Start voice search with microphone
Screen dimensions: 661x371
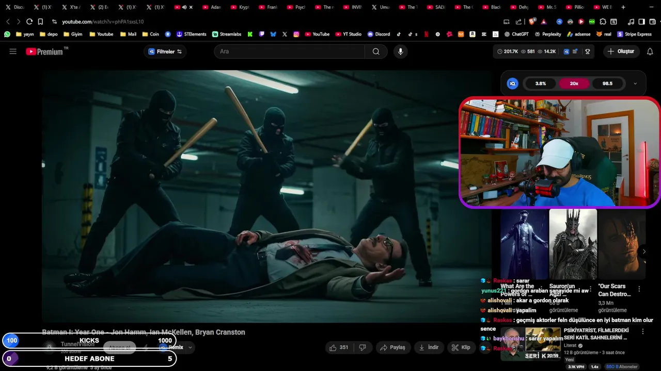[x=400, y=52]
